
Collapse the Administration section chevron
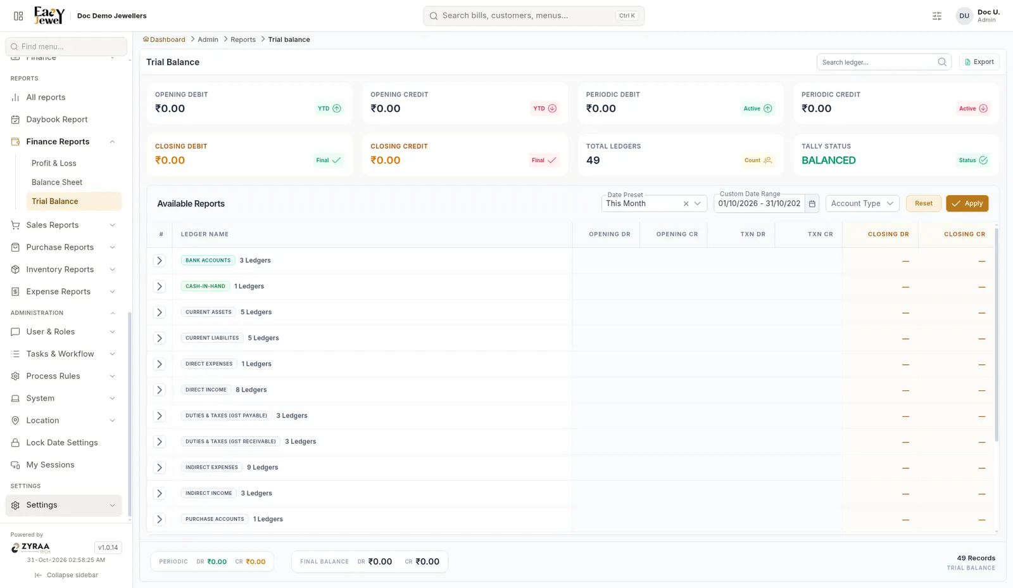113,313
